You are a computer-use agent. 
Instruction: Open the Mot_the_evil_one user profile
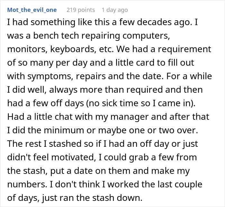click(x=32, y=10)
